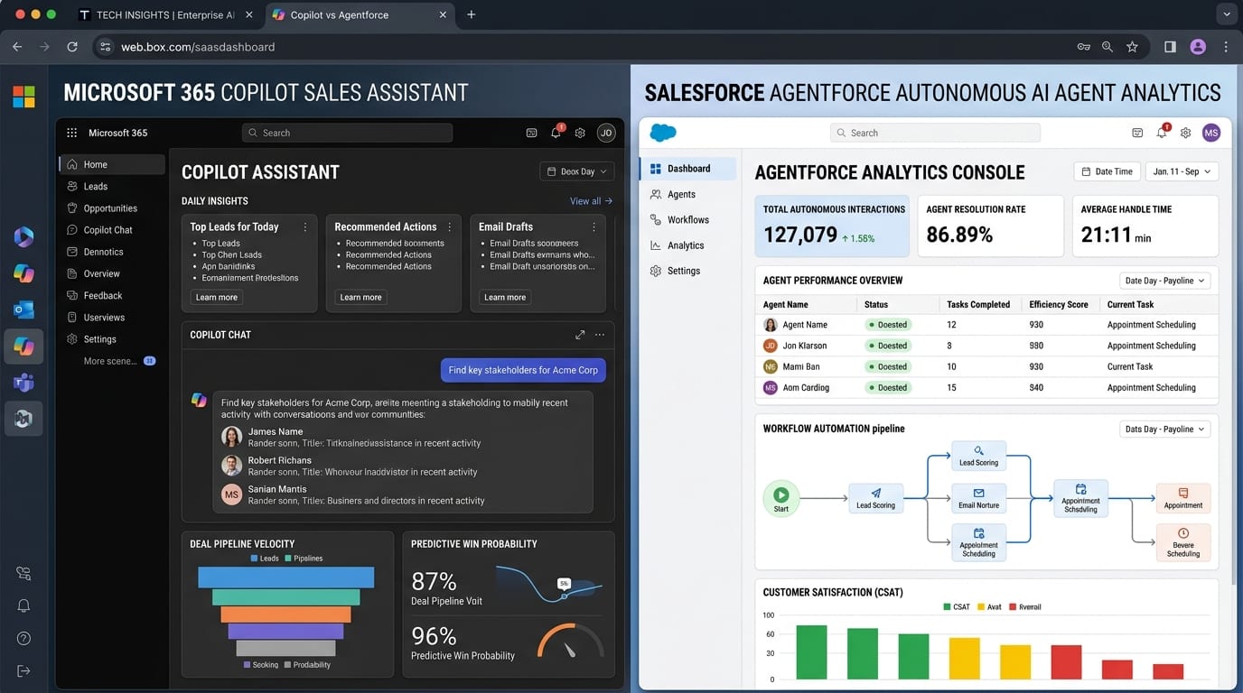The width and height of the screenshot is (1243, 693).
Task: Open the calendar icon in Salesforce header
Action: point(1137,133)
